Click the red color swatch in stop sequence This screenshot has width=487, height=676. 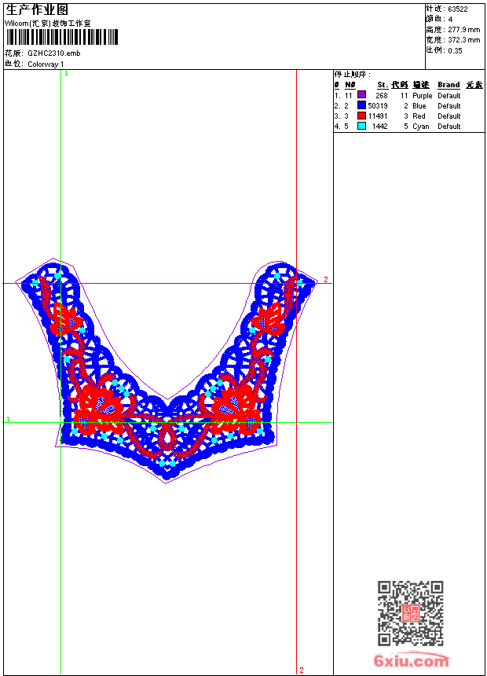pos(361,116)
